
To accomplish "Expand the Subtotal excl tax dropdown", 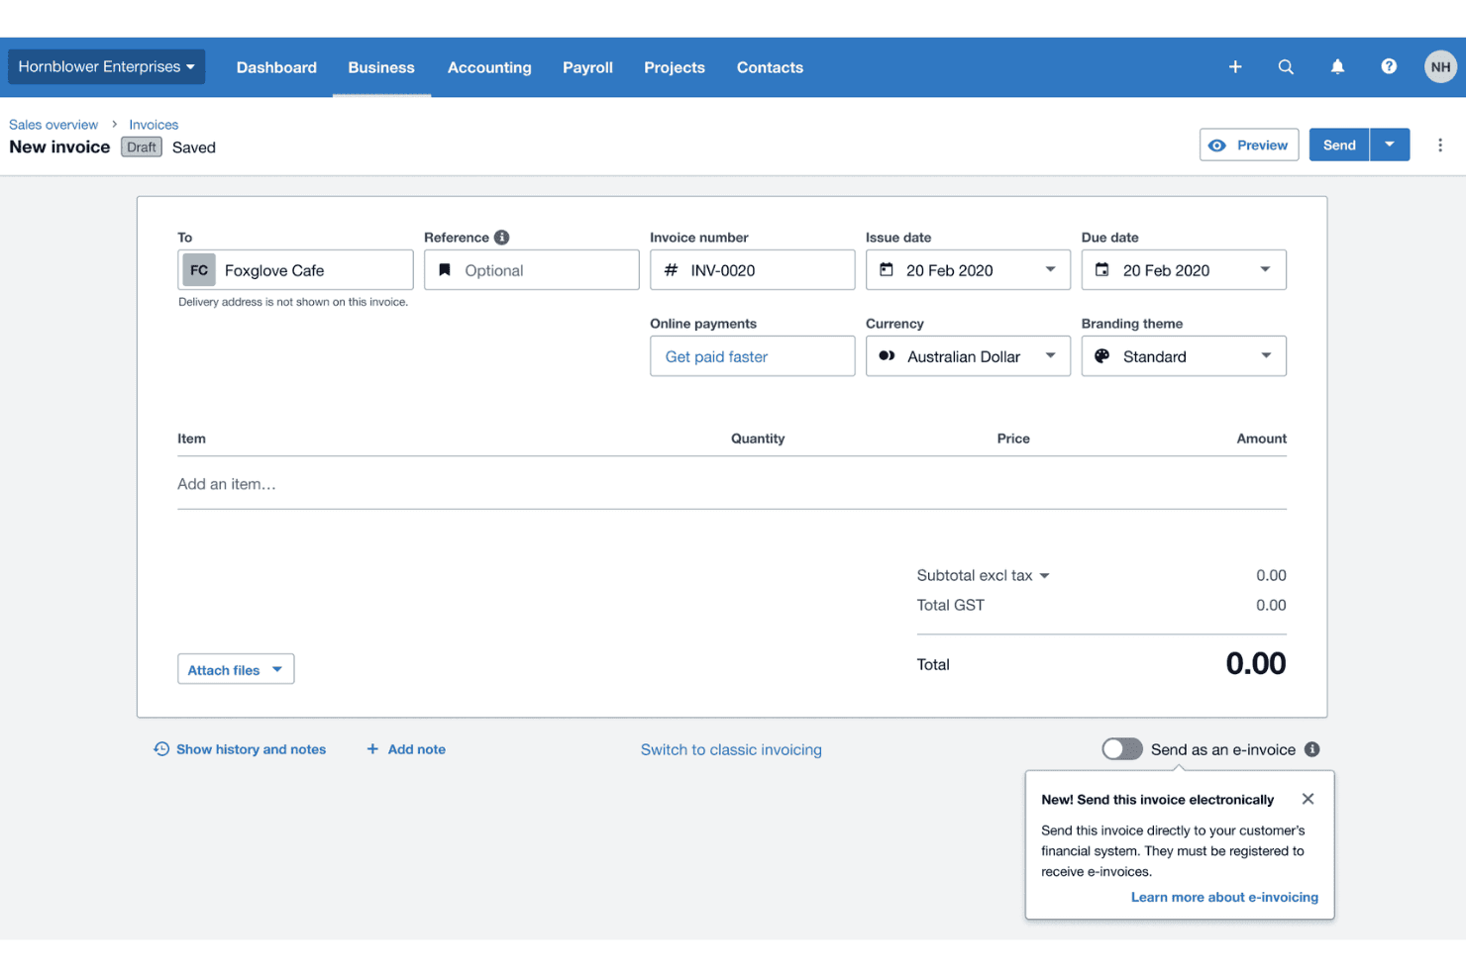I will click(1044, 576).
